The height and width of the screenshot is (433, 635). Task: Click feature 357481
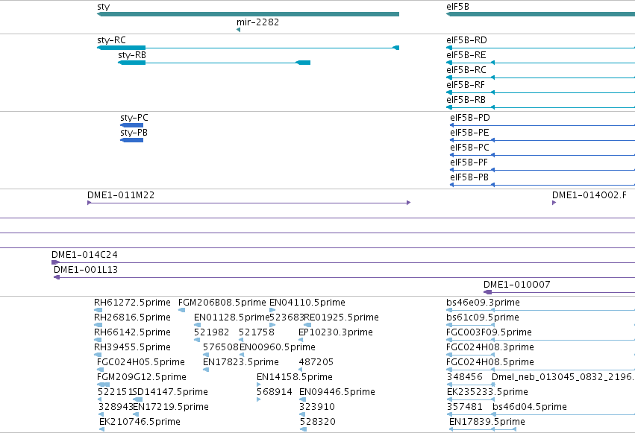click(x=465, y=408)
